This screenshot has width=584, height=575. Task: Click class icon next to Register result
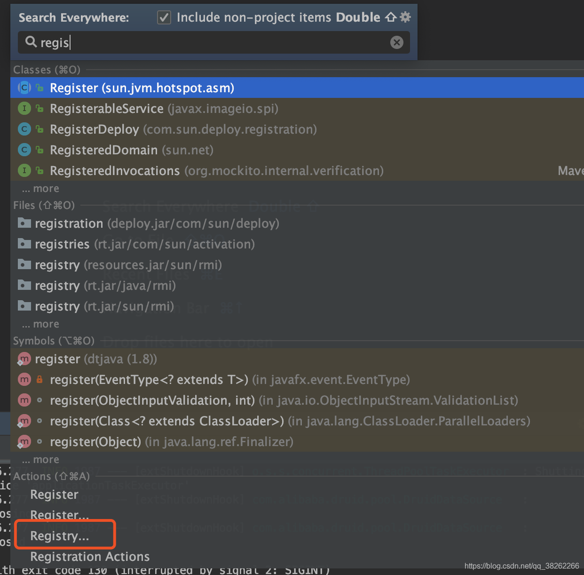24,88
